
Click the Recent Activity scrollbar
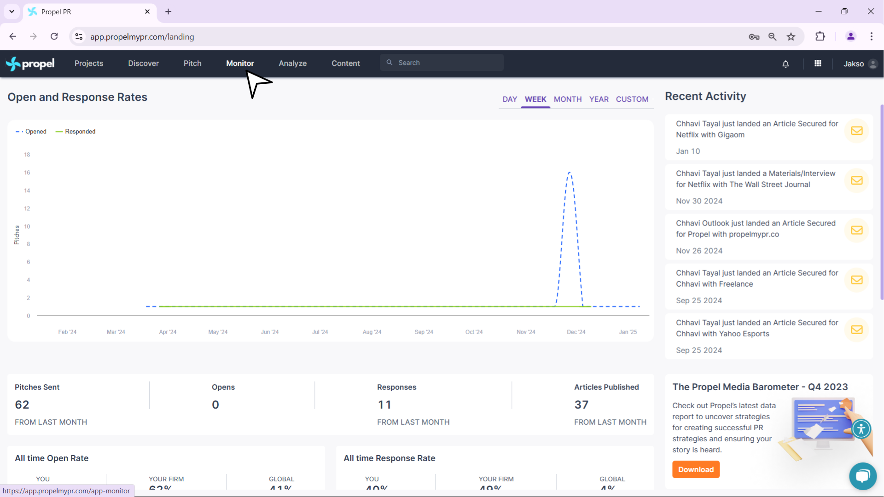point(882,202)
